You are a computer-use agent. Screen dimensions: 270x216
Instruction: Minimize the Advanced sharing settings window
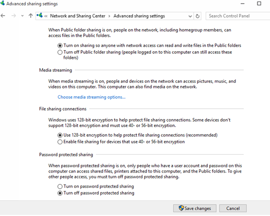coord(242,4)
